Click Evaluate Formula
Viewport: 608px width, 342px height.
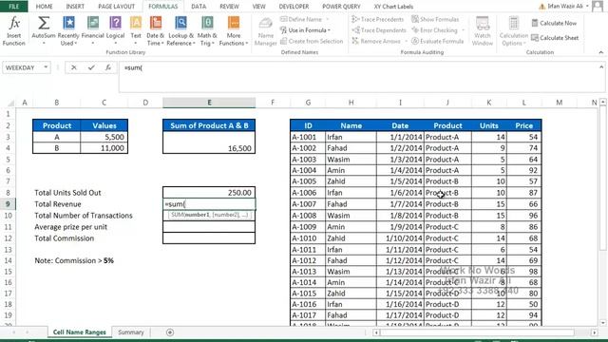pos(437,41)
